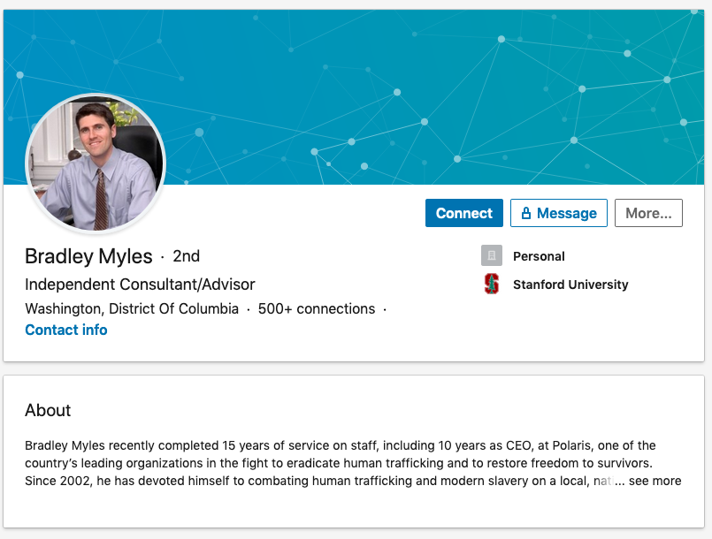Screen dimensions: 712x539
Task: Click the gray Personal company icon
Action: pyautogui.click(x=492, y=255)
